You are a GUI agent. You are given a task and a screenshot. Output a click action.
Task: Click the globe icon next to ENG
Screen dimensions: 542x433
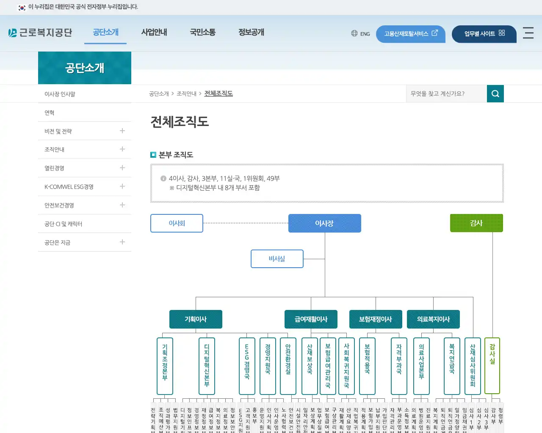click(x=354, y=33)
